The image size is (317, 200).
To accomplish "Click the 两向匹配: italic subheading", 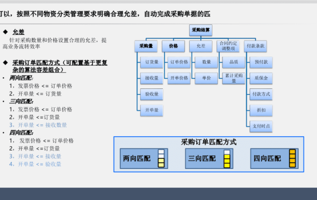I will 21,78.
